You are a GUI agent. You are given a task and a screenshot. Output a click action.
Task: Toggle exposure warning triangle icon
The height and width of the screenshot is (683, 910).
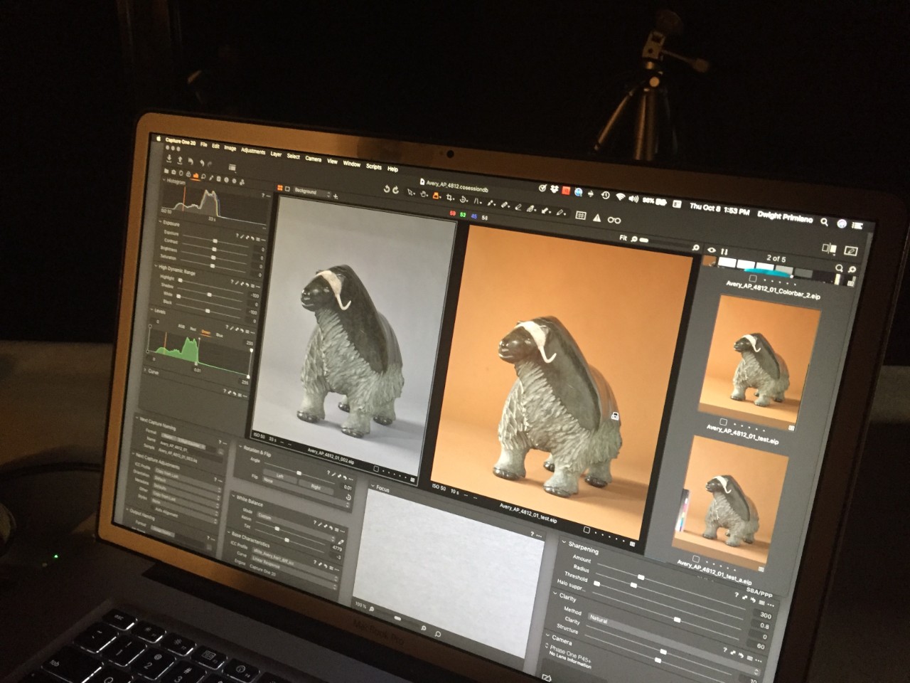(x=596, y=218)
